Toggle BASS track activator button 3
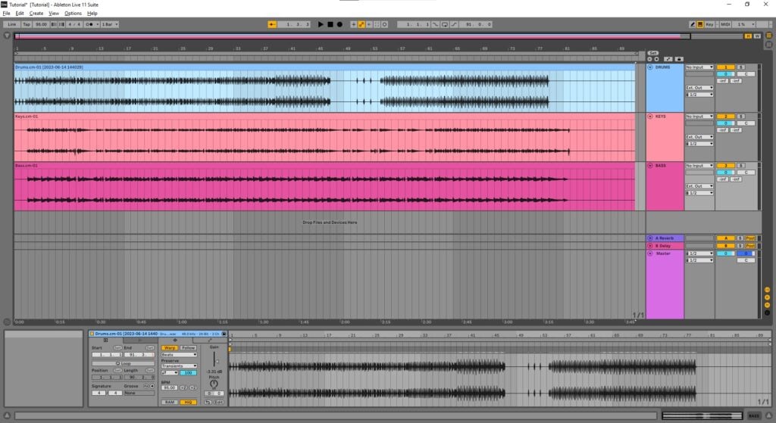 click(x=725, y=166)
